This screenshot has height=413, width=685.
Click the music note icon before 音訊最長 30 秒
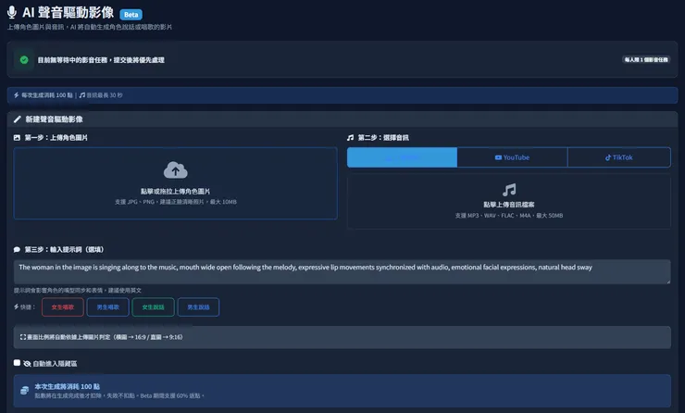click(x=82, y=95)
